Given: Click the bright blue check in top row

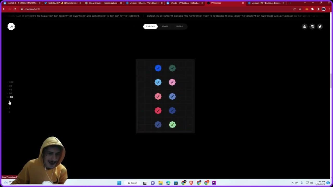Looking at the screenshot, I should click(x=158, y=68).
